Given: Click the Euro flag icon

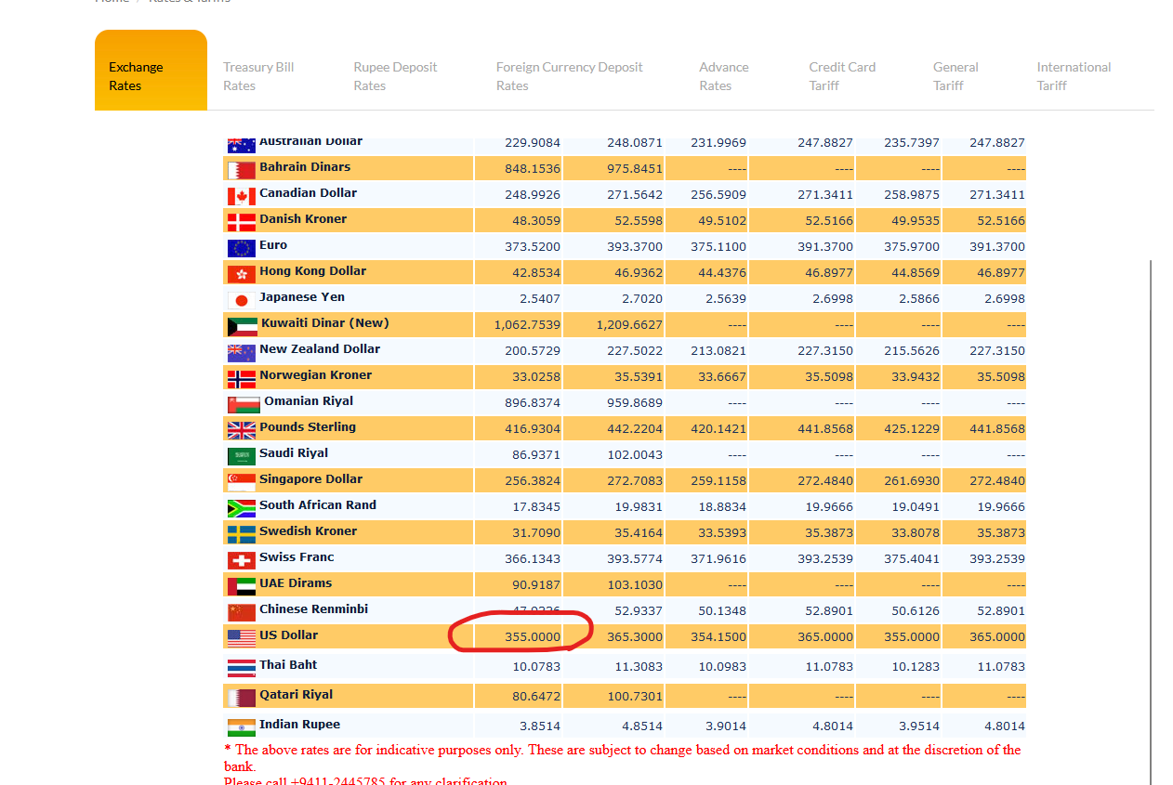Looking at the screenshot, I should [x=241, y=248].
